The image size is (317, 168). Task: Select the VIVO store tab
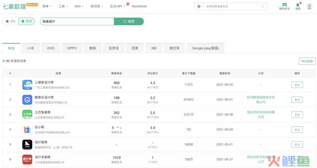tap(50, 48)
